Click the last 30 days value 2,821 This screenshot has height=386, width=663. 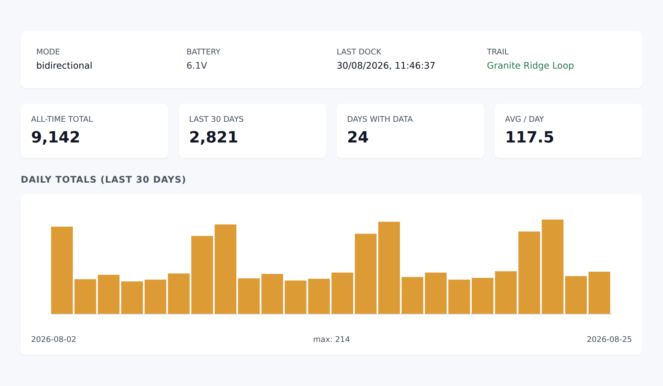(213, 137)
